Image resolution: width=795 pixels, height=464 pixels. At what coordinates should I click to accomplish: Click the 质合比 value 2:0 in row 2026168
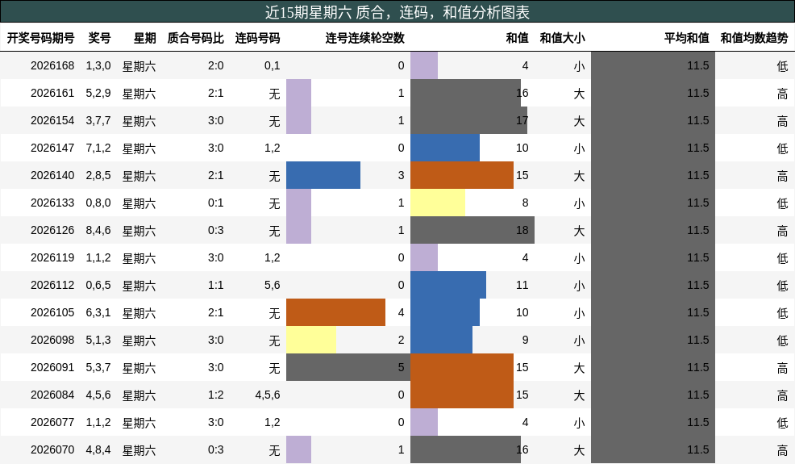(215, 65)
